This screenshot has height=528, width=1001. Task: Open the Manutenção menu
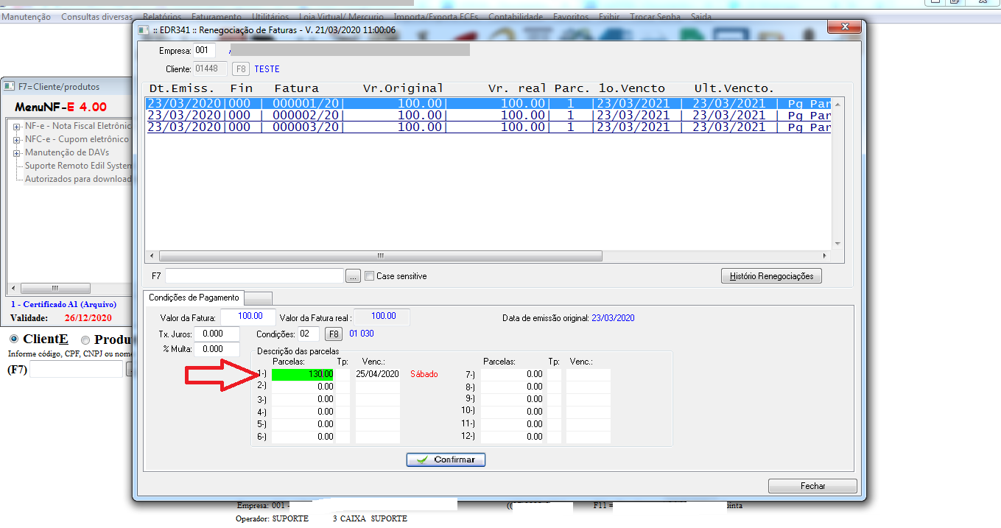(27, 16)
